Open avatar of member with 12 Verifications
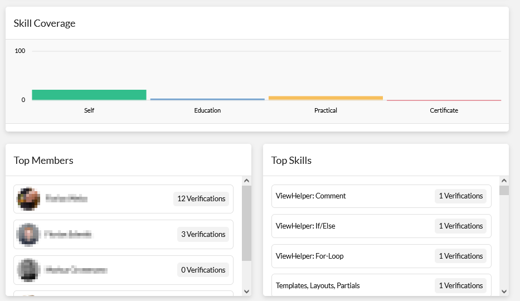520x301 pixels. (x=28, y=199)
